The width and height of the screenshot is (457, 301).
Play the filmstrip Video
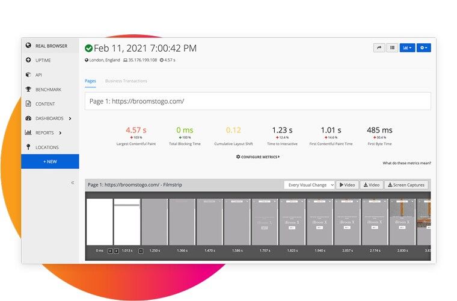tap(347, 185)
